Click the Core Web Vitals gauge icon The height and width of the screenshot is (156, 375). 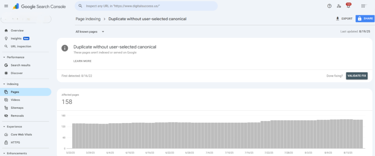coord(6,134)
